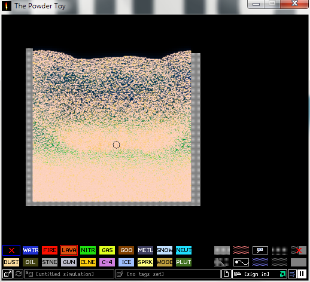Select the PLUT plutonium element
The width and height of the screenshot is (310, 282).
[184, 262]
